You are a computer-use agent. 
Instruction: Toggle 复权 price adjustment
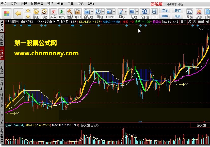point(183,22)
